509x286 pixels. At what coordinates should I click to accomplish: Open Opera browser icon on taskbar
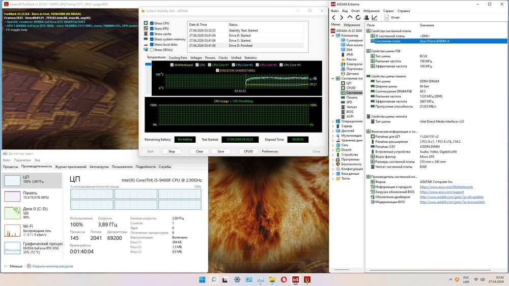click(284, 279)
